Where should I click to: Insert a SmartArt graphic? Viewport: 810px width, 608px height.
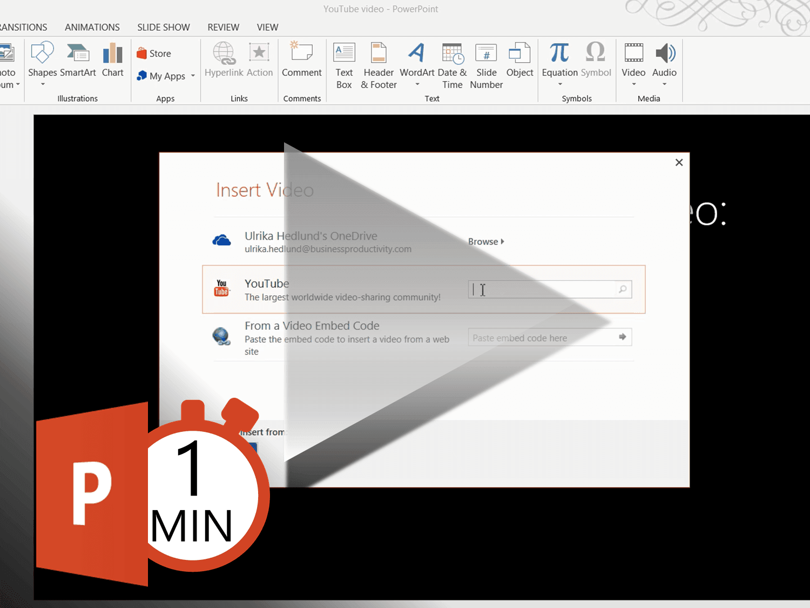click(78, 59)
